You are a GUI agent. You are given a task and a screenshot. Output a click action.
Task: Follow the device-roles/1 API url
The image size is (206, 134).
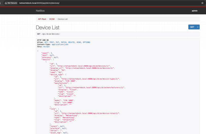click(x=90, y=113)
